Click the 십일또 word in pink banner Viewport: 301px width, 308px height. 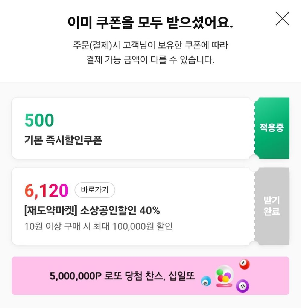click(181, 276)
